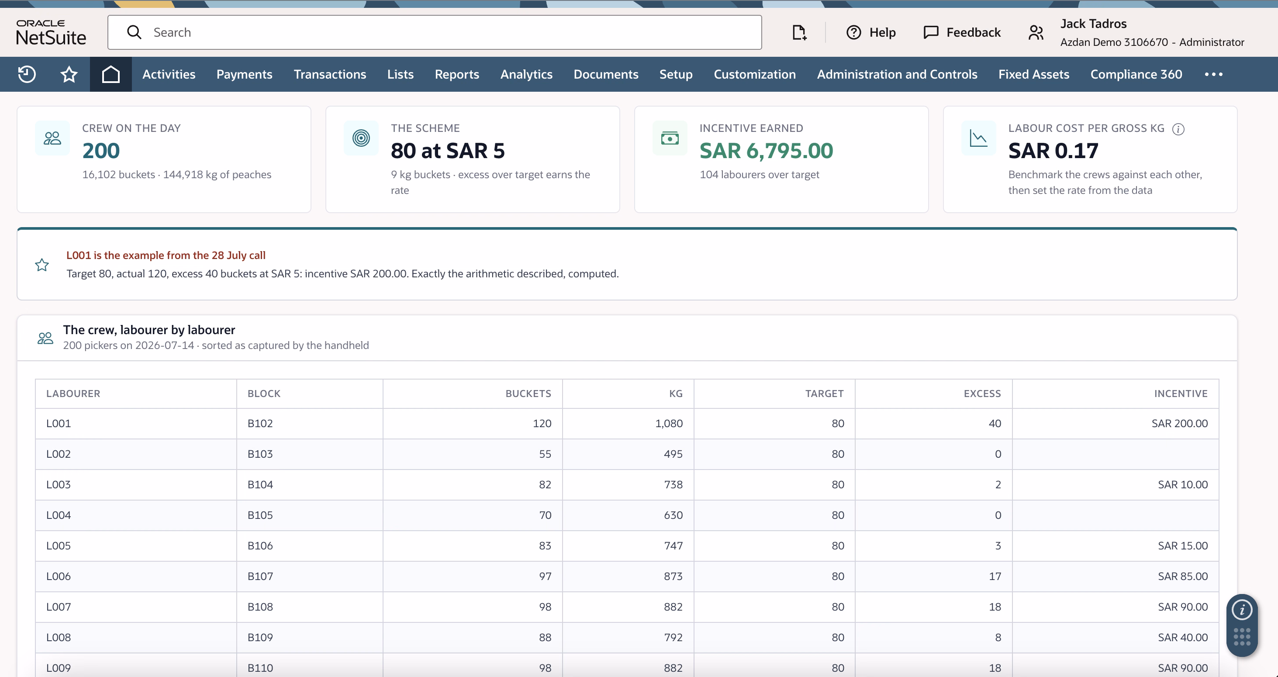Click the Incentive Earned money icon
This screenshot has height=677, width=1278.
670,138
